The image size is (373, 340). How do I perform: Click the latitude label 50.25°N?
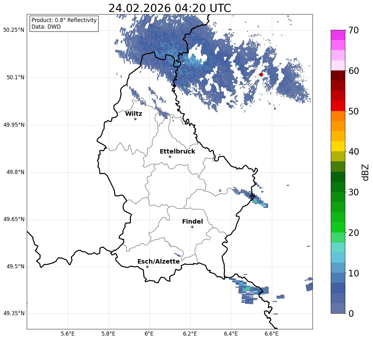click(14, 30)
